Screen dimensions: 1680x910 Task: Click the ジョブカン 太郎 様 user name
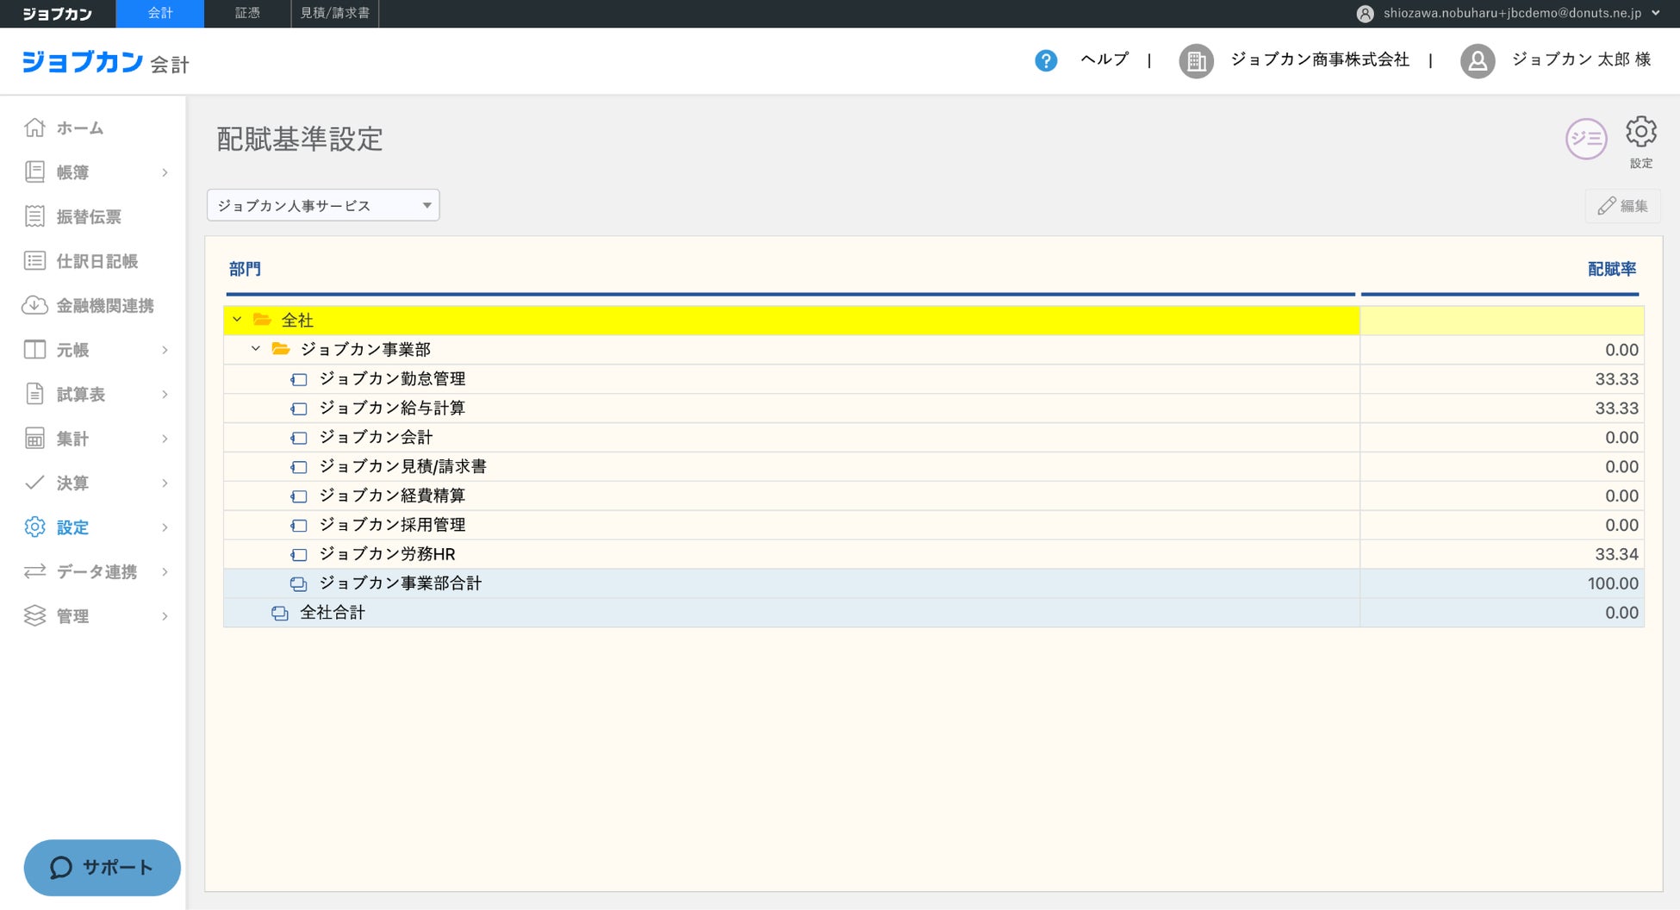point(1582,59)
